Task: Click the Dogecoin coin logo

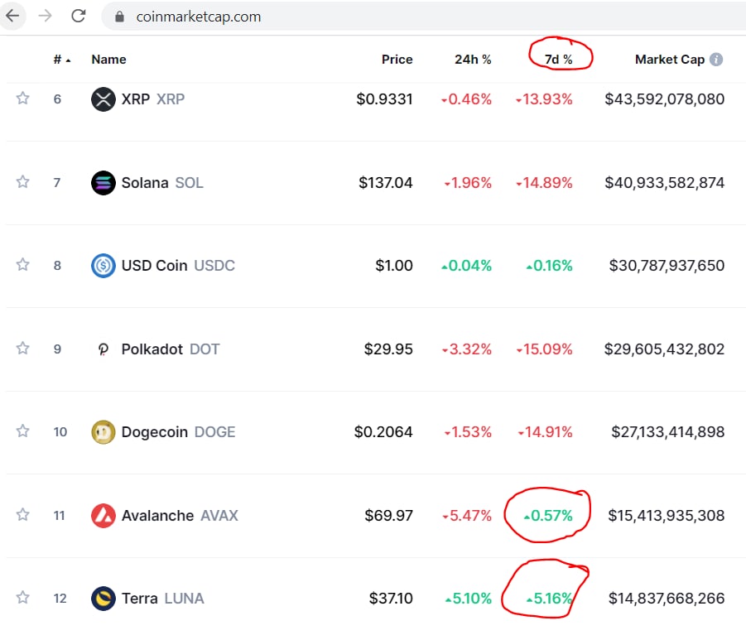Action: coord(103,432)
